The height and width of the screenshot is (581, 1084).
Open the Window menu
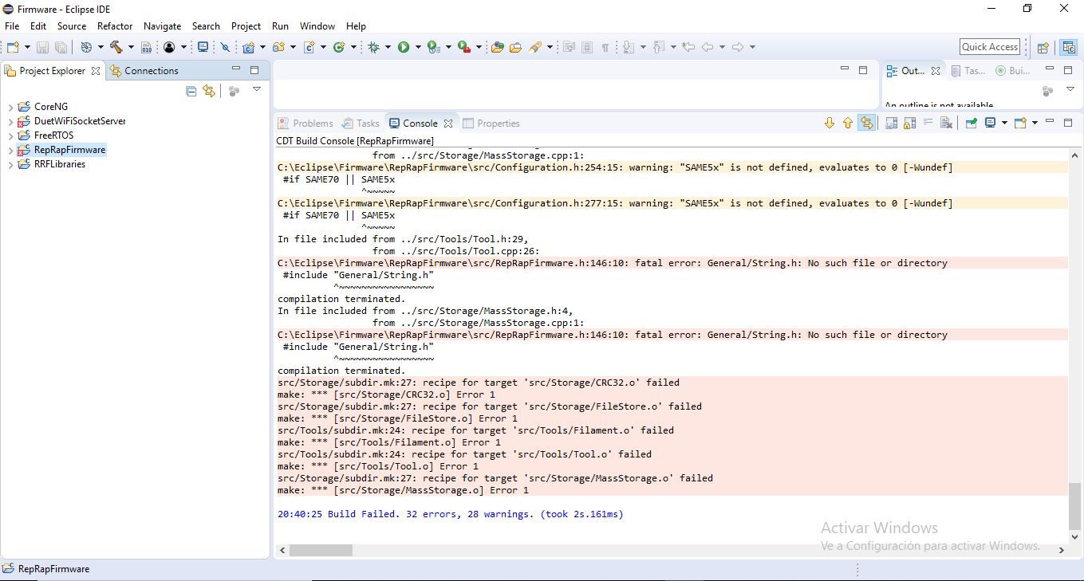pos(317,26)
